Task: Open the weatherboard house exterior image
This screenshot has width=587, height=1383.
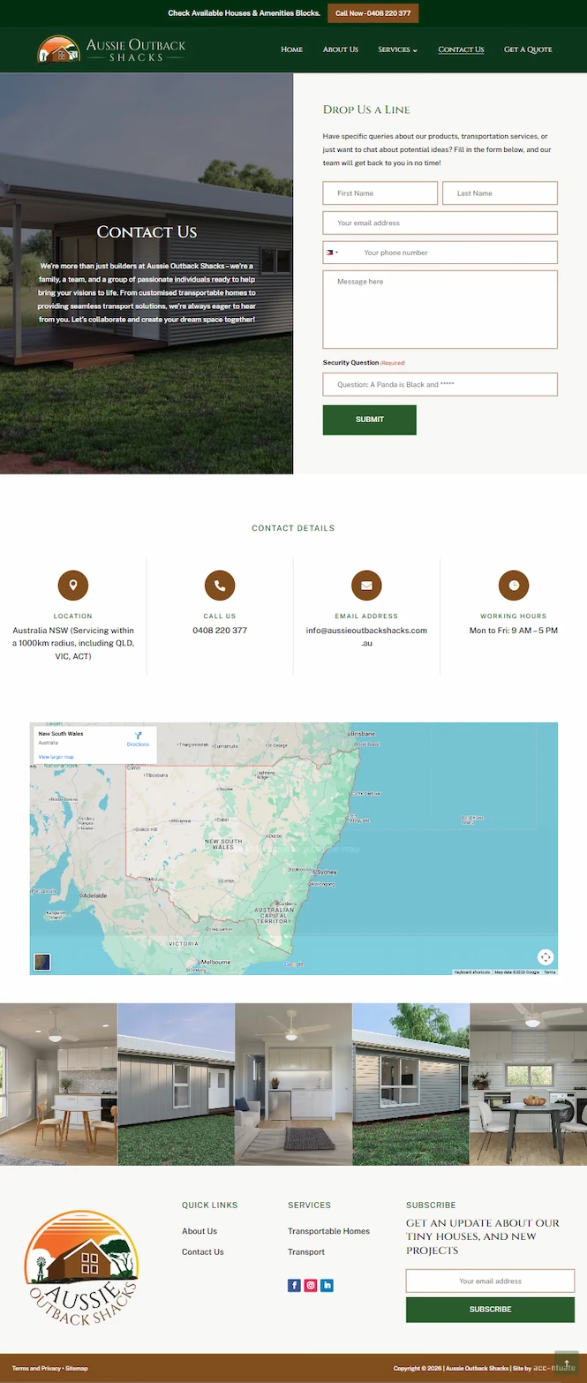Action: pos(410,1084)
